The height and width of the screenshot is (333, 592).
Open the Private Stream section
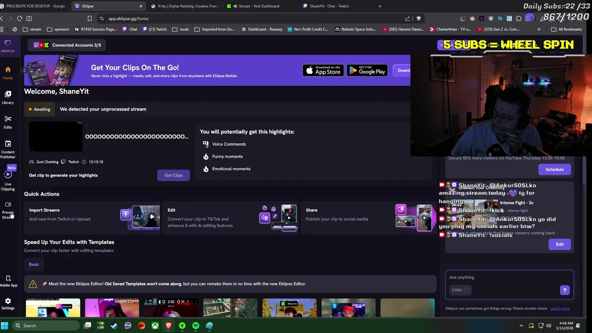tap(8, 210)
